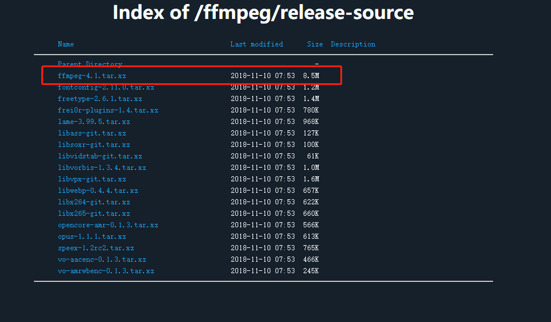Click the 566K size of opencore-amr
This screenshot has height=322, width=551.
(311, 225)
